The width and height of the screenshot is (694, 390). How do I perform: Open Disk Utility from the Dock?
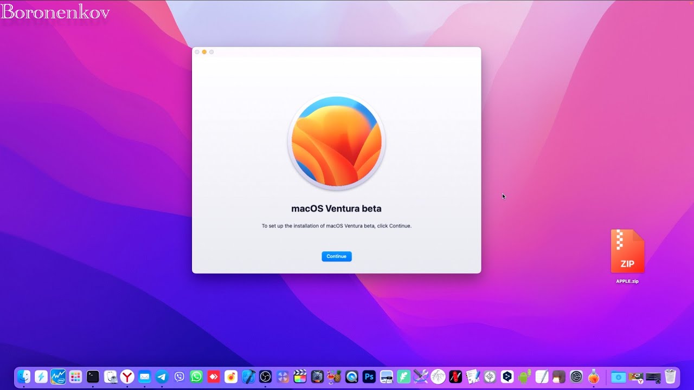tap(110, 376)
